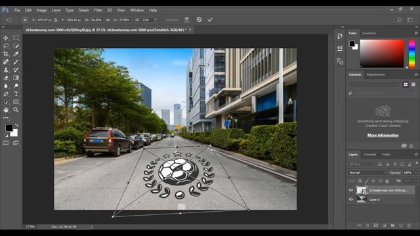420x236 pixels.
Task: Reset to default foreground and background colors
Action: (6, 136)
